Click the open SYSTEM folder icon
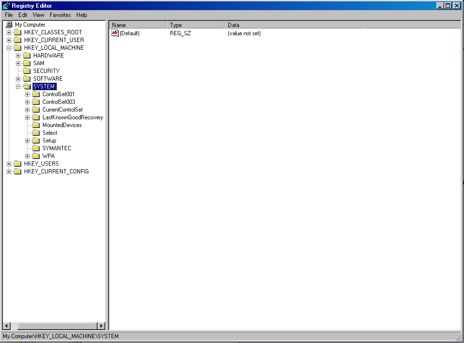Screen dimensions: 464x343 click(27, 86)
